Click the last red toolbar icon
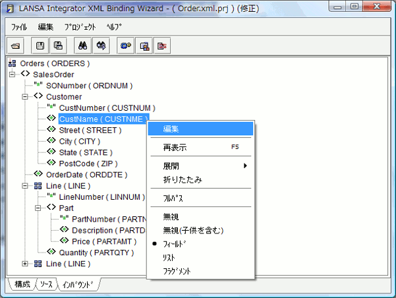 coord(162,45)
